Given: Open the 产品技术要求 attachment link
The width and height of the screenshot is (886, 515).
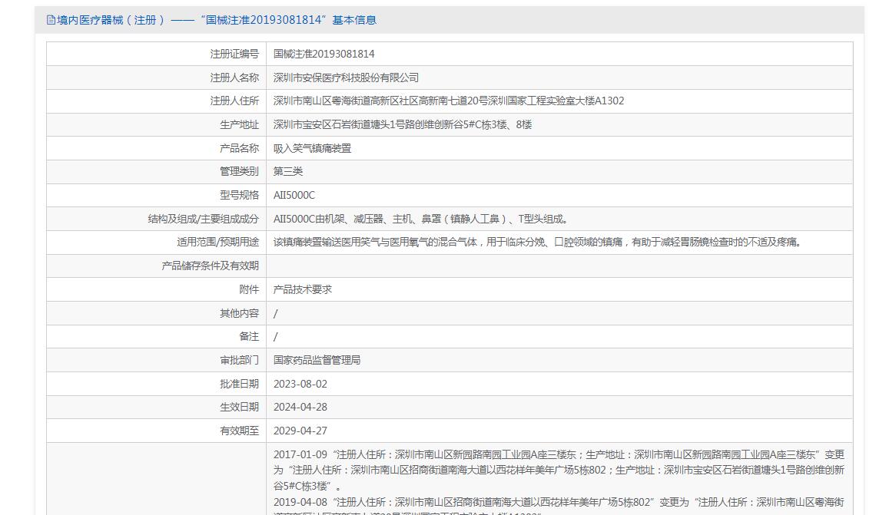Looking at the screenshot, I should tap(303, 289).
